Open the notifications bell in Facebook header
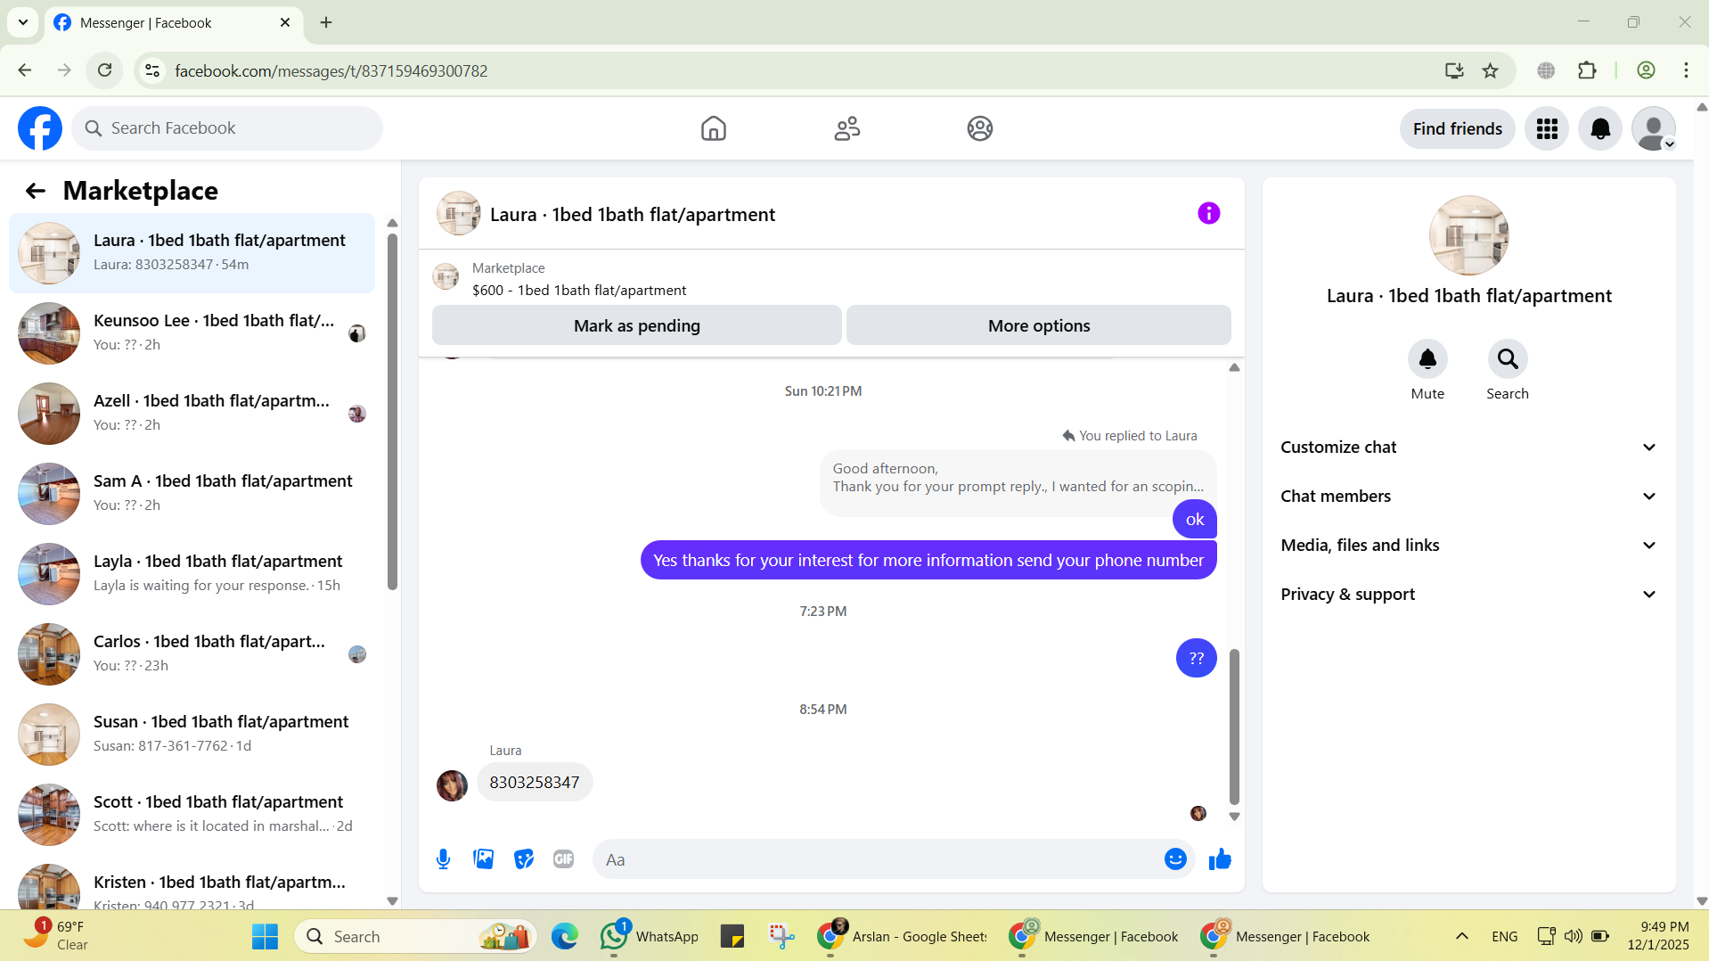 pos(1600,128)
